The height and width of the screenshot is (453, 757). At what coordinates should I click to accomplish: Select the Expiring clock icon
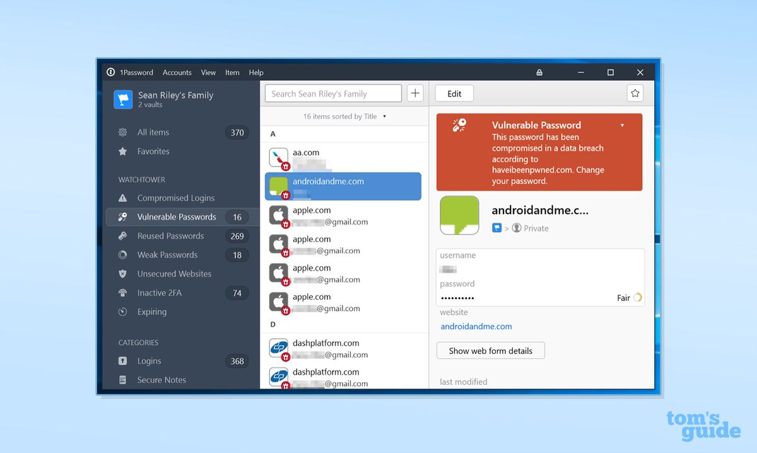tap(124, 312)
